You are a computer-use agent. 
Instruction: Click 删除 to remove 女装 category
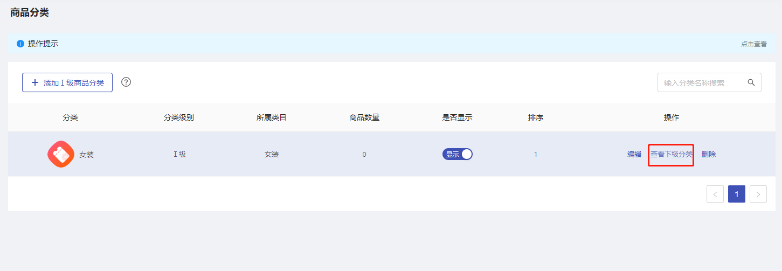[709, 154]
